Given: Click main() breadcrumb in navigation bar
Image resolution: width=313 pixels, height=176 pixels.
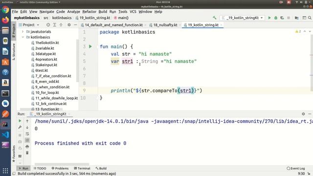Looking at the screenshot, I should point(121,18).
